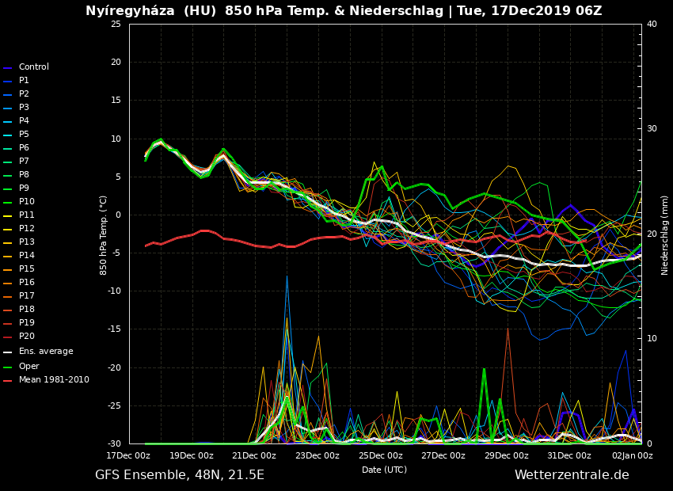
Task: Click the Date (UTC) axis label
Action: pyautogui.click(x=384, y=470)
